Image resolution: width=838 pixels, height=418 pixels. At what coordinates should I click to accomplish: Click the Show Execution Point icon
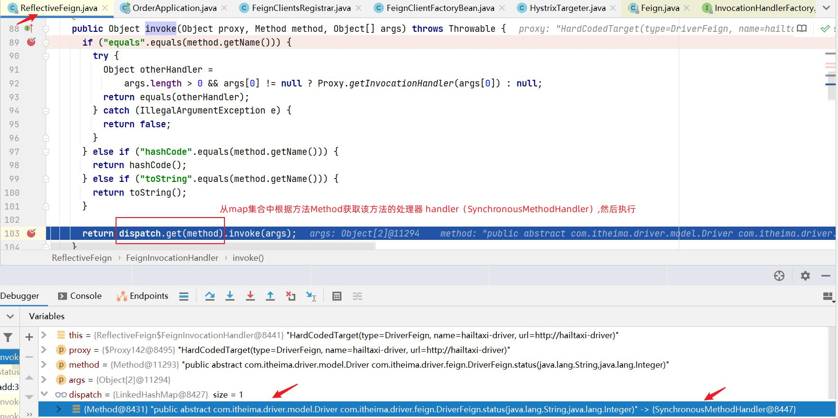tap(184, 296)
